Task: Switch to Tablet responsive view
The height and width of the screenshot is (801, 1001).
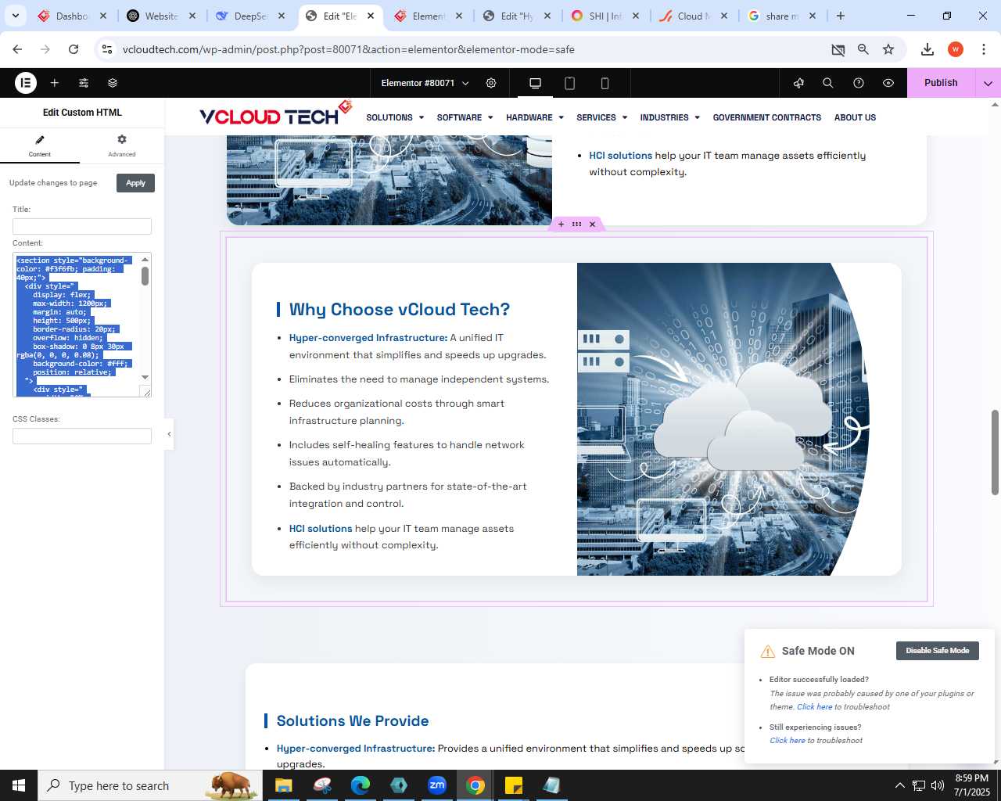Action: [x=570, y=83]
